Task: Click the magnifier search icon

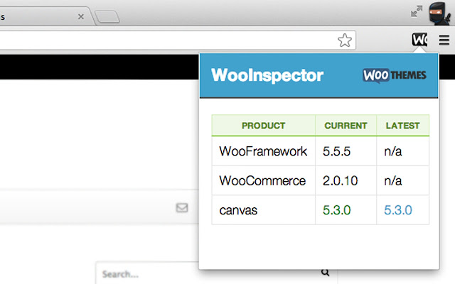Action: click(x=326, y=272)
